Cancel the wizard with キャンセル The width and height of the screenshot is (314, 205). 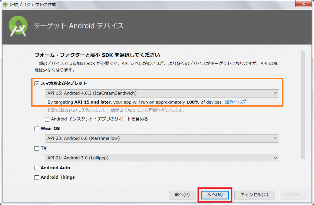(254, 195)
